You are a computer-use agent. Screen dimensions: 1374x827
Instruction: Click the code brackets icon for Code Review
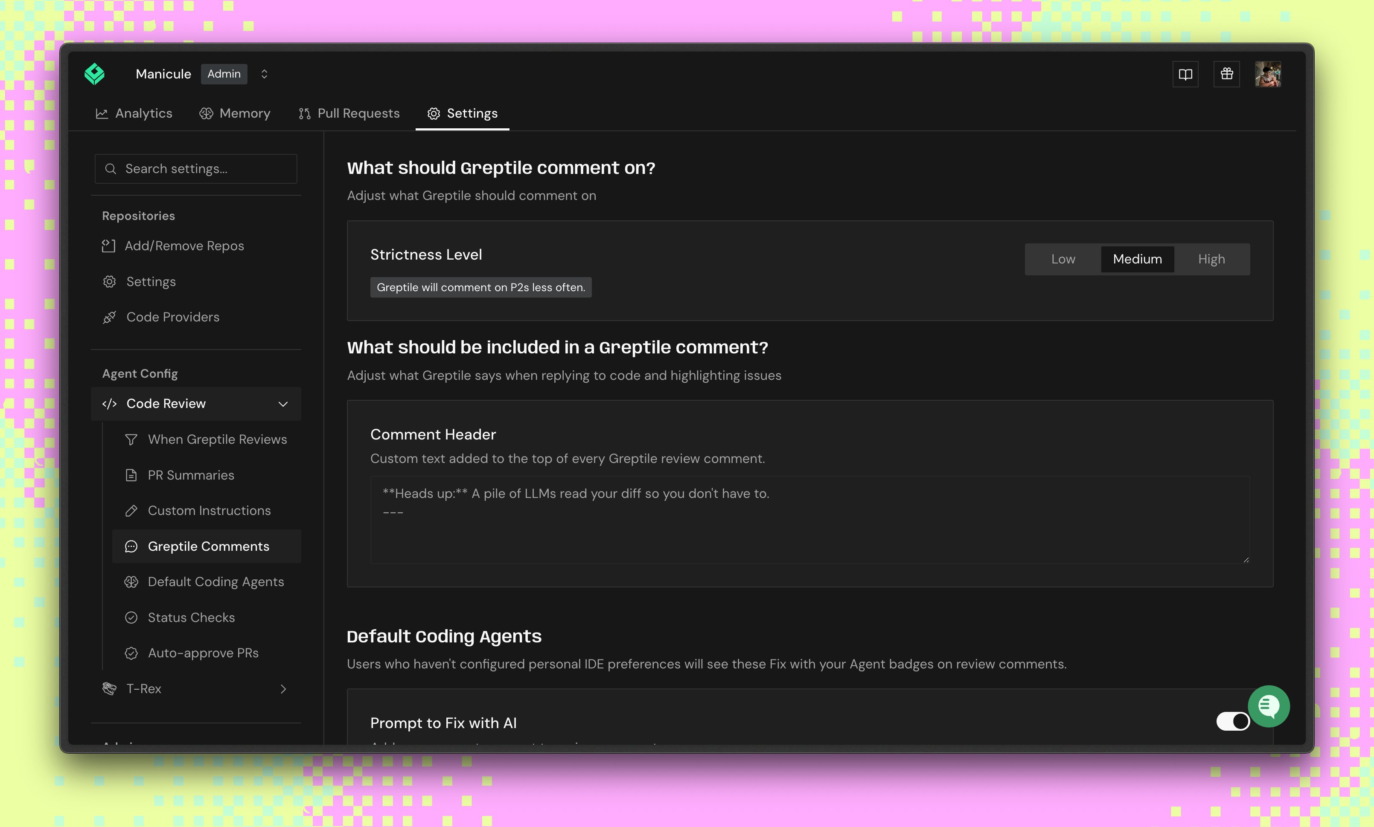tap(109, 404)
